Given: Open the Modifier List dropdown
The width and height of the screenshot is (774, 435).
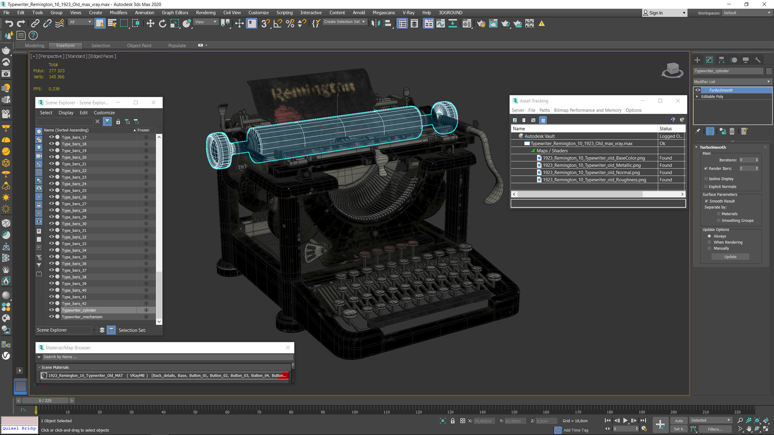Looking at the screenshot, I should (x=732, y=81).
